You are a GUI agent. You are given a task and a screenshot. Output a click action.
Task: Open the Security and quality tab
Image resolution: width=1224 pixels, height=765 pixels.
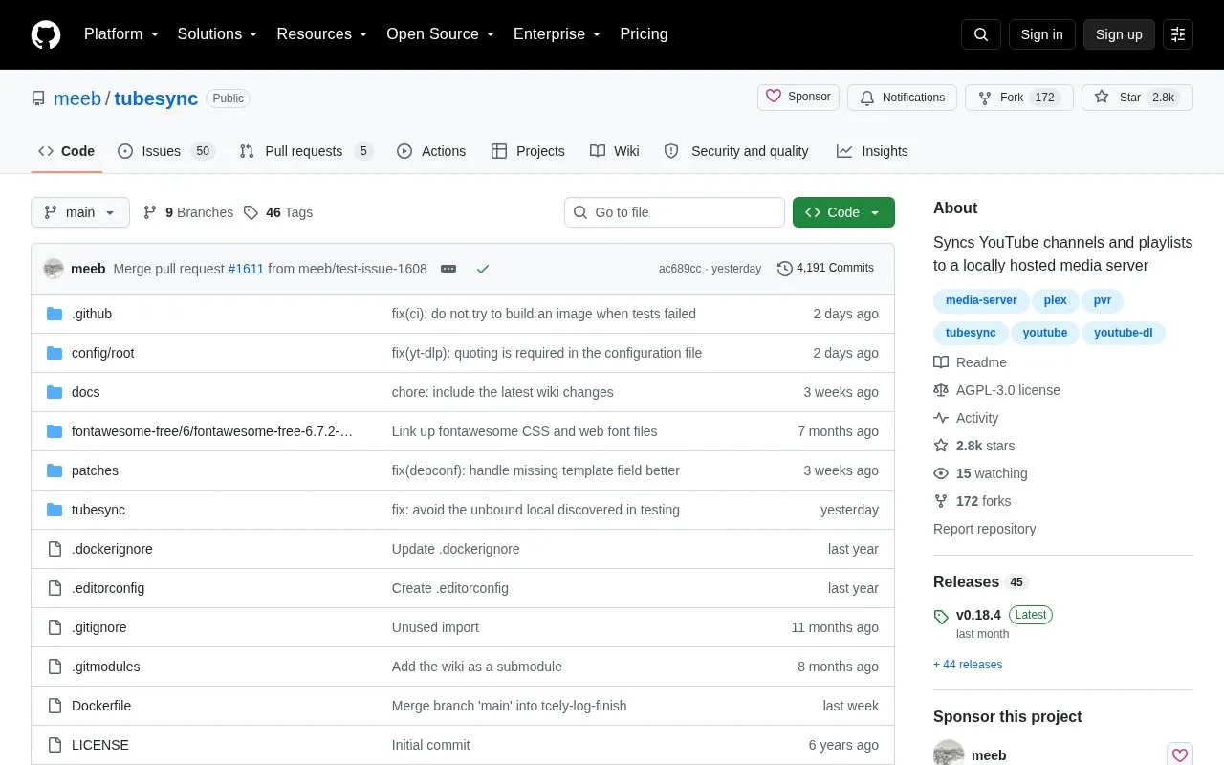[736, 151]
